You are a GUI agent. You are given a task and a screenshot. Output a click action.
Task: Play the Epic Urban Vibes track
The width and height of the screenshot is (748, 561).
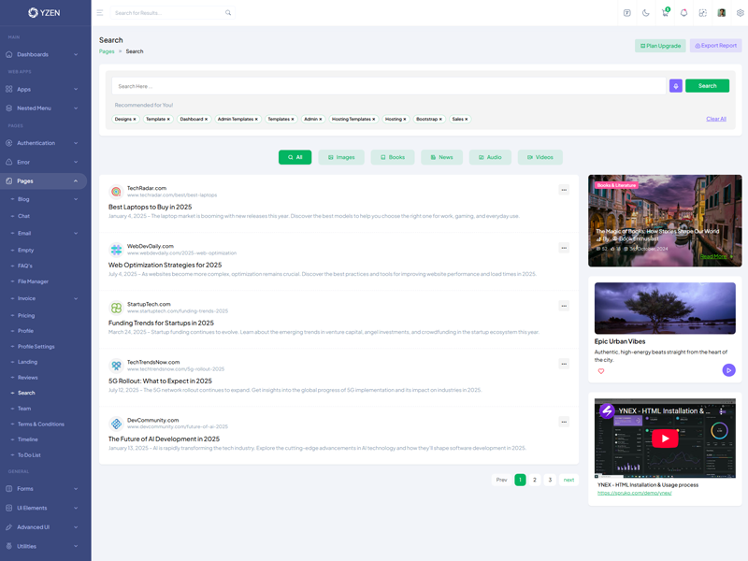tap(728, 370)
